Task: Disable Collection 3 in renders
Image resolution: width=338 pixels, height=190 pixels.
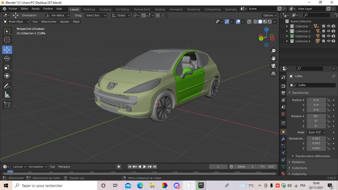Action: click(334, 36)
